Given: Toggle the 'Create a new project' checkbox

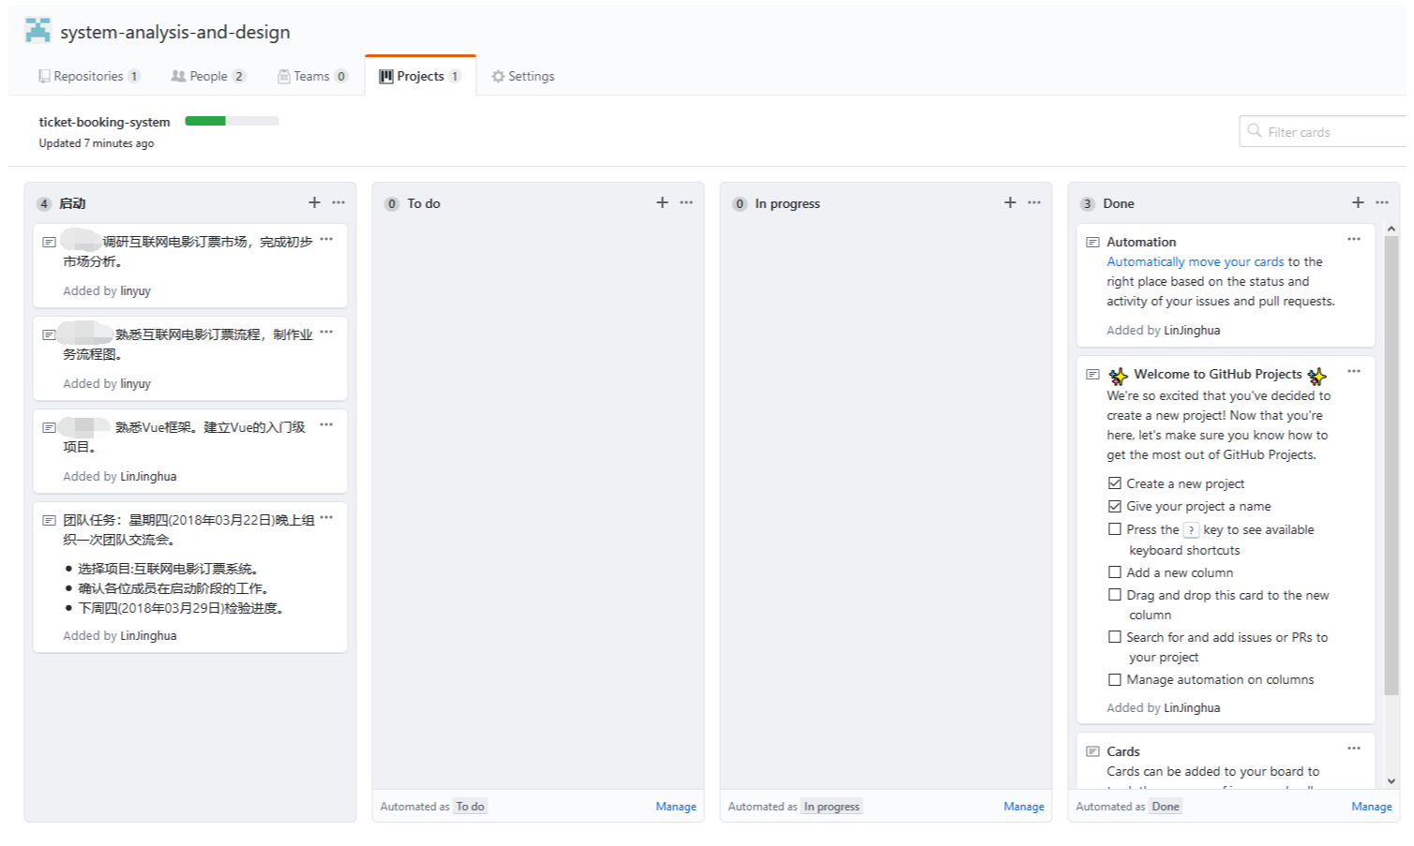Looking at the screenshot, I should (1115, 483).
